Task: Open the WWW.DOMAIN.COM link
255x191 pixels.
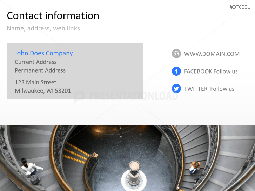Action: click(x=212, y=54)
